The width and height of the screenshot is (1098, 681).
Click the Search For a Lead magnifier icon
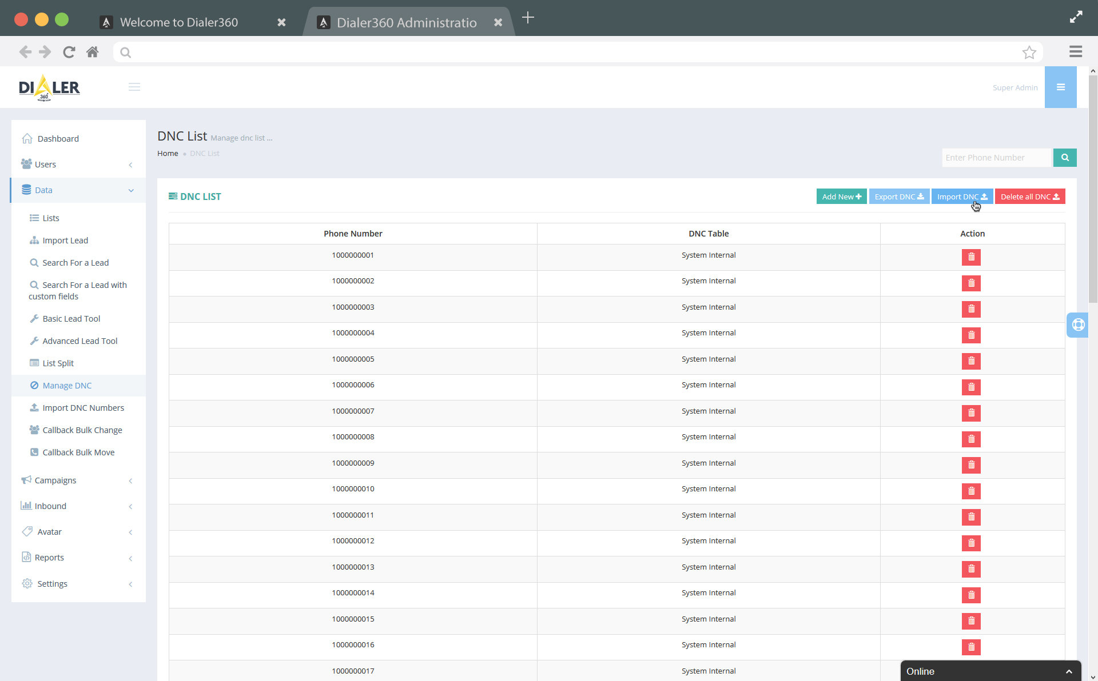click(35, 262)
